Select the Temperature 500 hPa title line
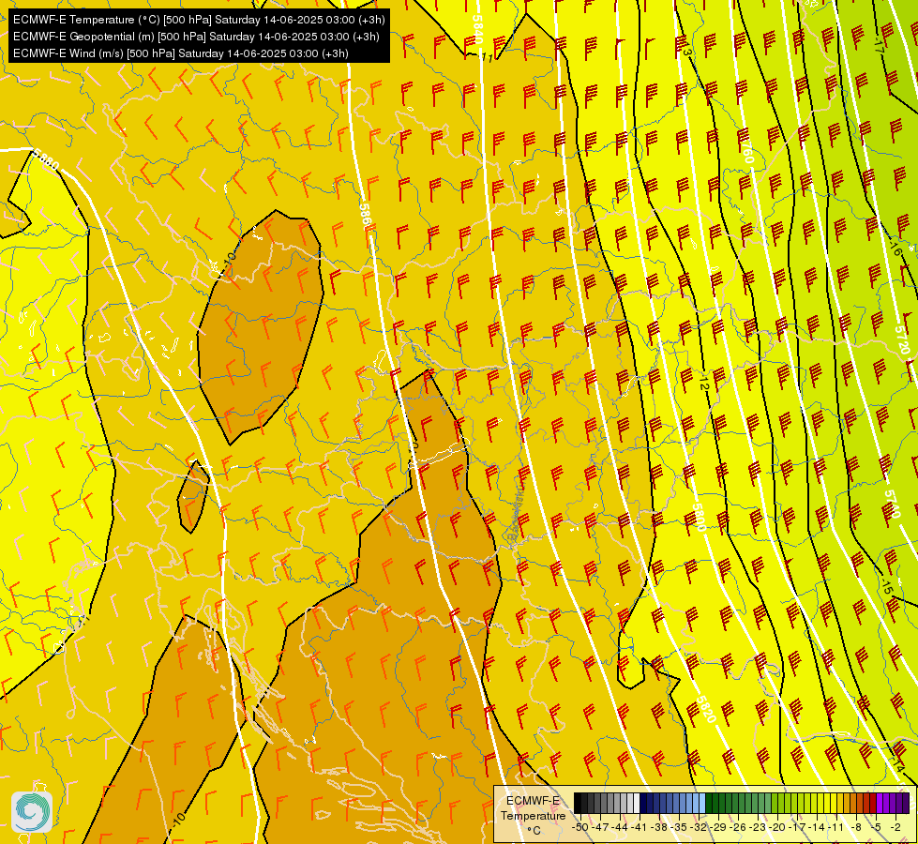Screen dimensions: 918x844 click(199, 20)
